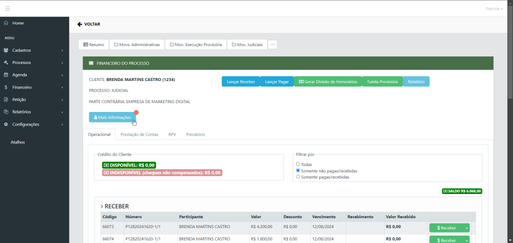Click the Financeiro dollar icon
Viewport: 513px width, 243px height.
pyautogui.click(x=6, y=87)
